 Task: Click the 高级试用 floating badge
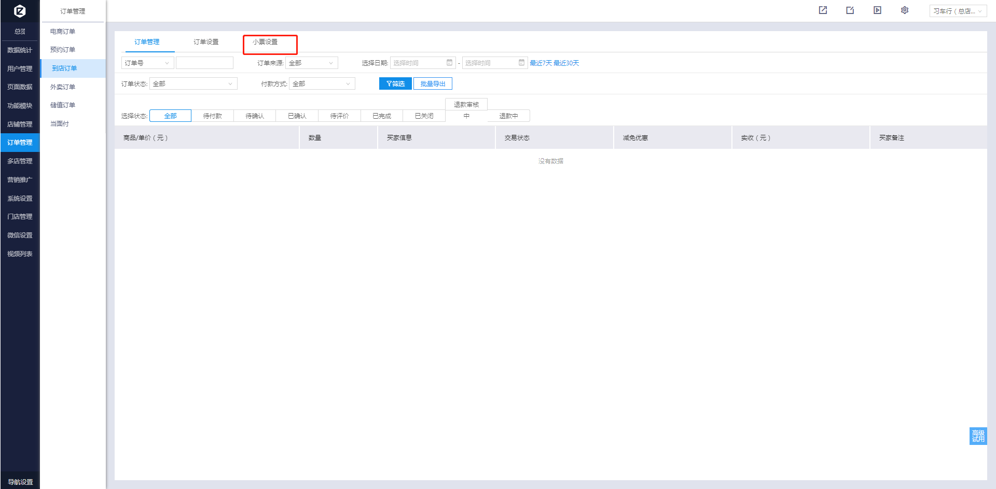pos(978,436)
